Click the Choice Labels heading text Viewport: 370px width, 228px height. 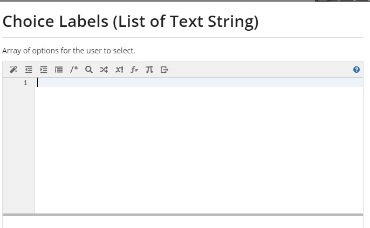[131, 22]
